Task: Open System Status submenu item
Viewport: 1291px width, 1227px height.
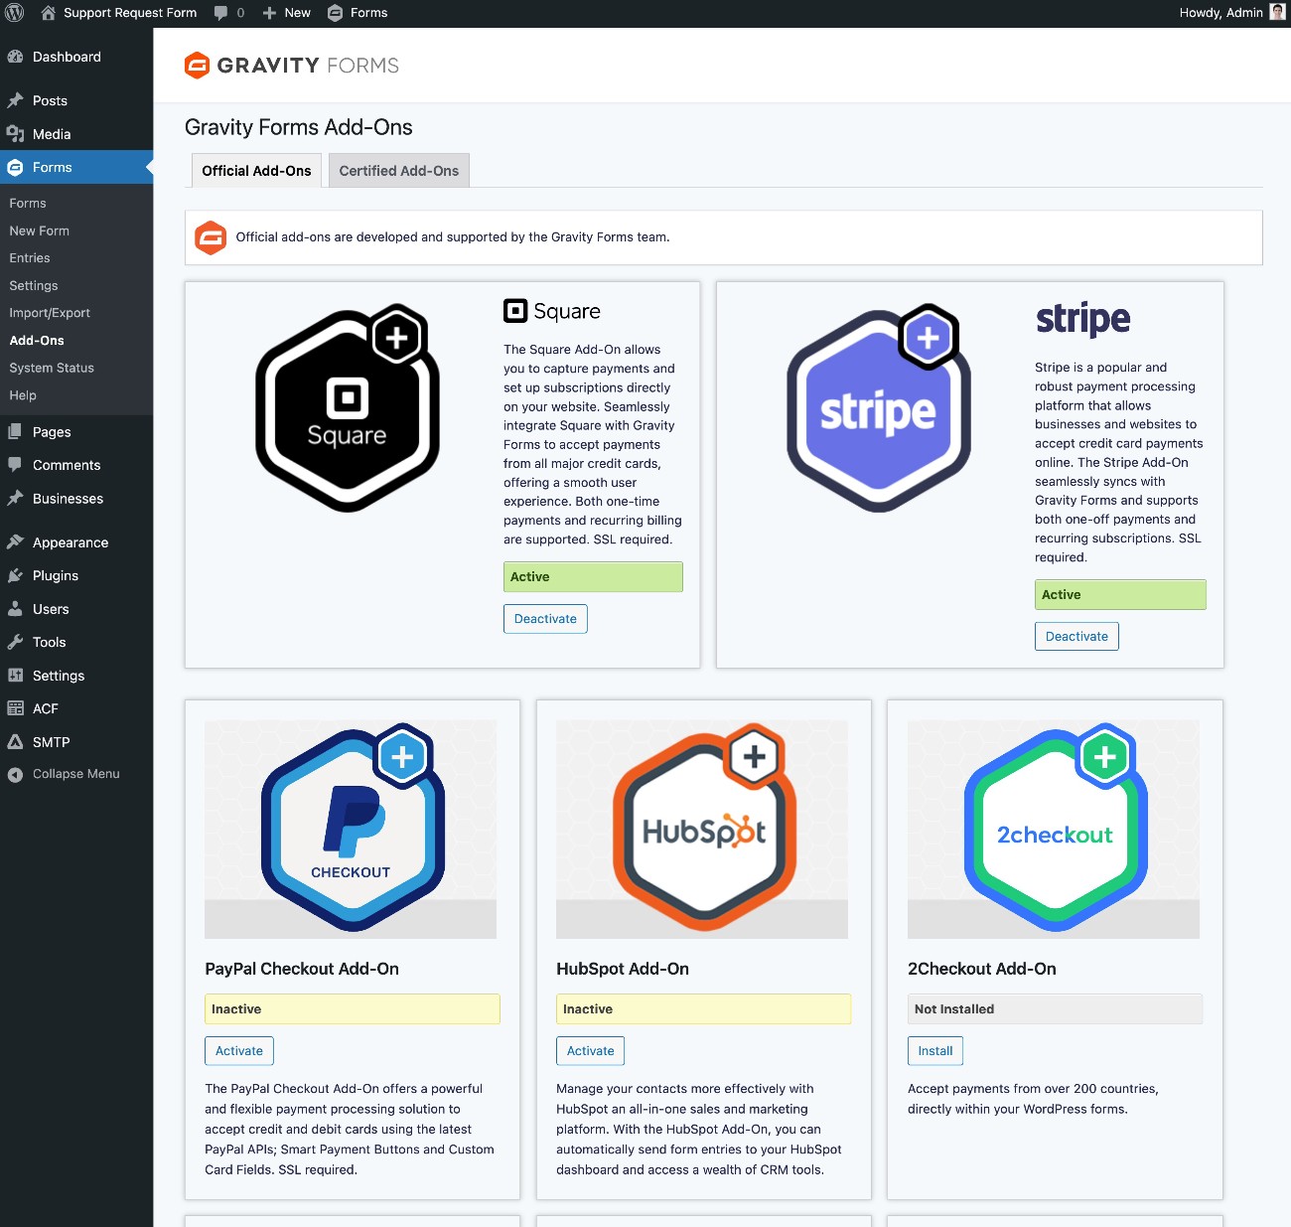Action: coord(52,368)
